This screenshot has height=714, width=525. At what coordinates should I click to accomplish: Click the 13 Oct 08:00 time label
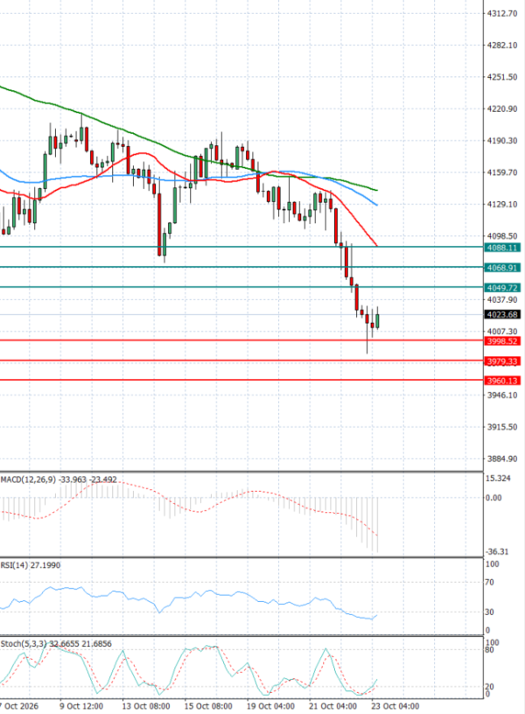coord(146,706)
